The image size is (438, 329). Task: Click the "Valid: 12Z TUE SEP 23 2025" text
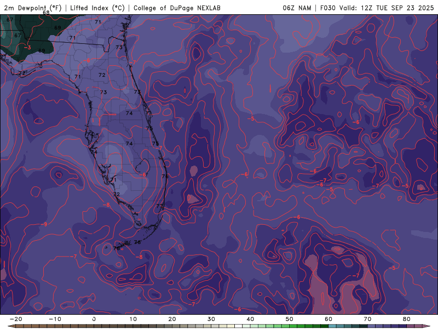387,8
